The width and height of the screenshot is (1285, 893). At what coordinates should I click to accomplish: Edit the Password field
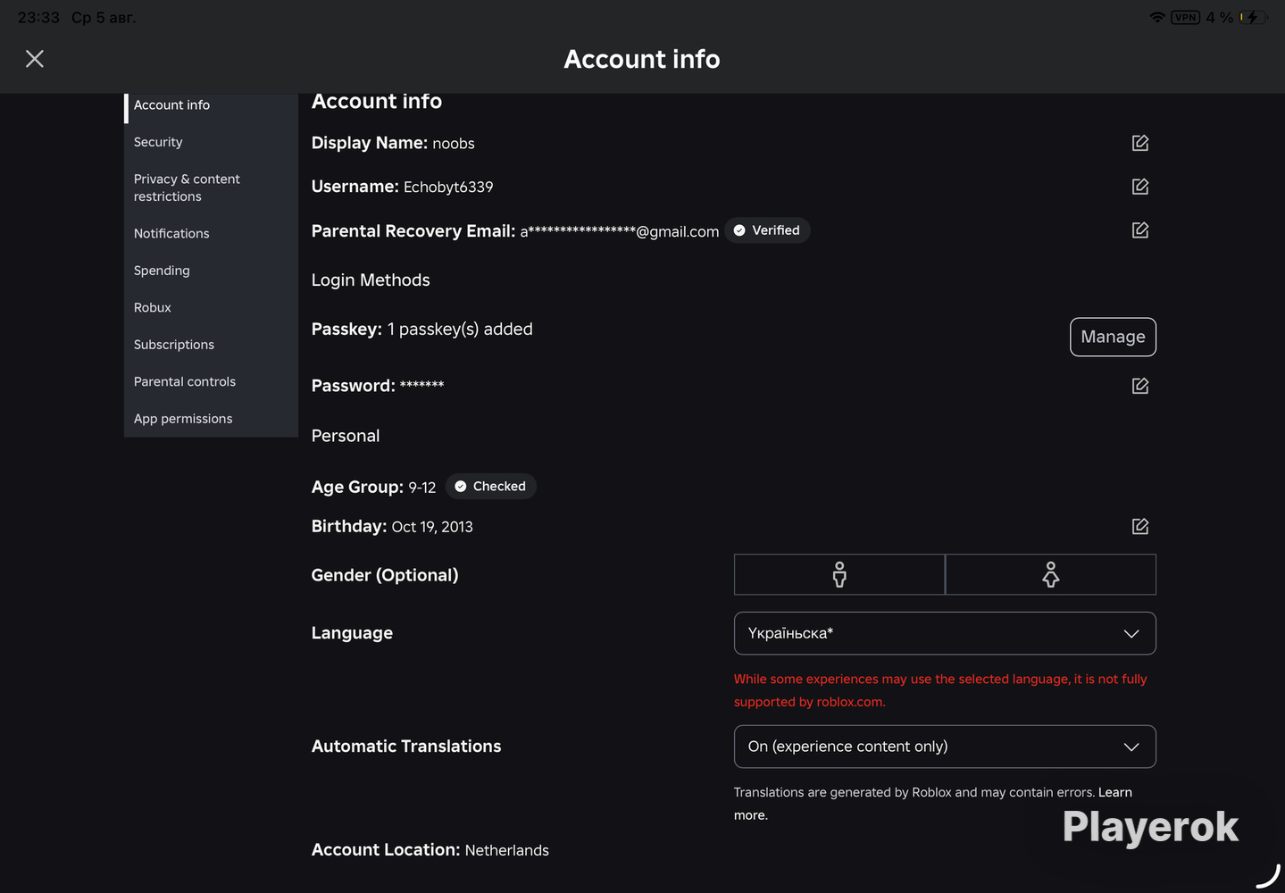(x=1140, y=386)
